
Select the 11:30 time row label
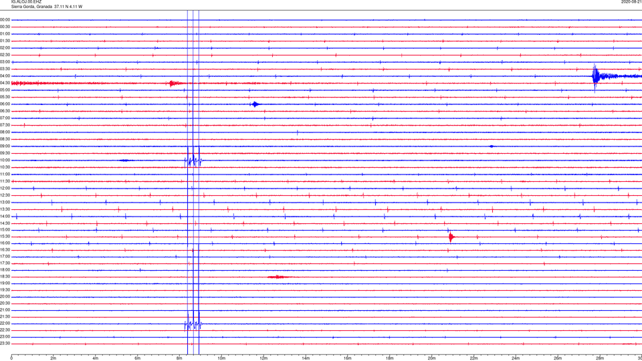click(x=5, y=181)
